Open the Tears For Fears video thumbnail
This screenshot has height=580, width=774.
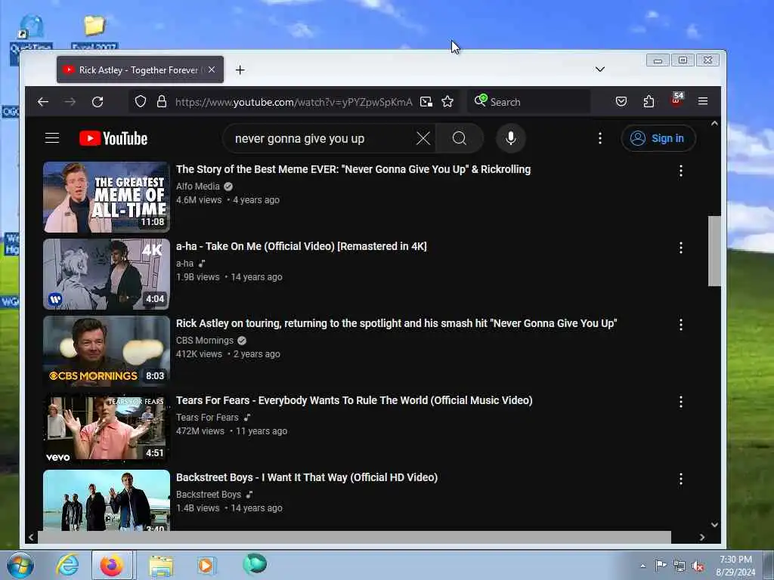pyautogui.click(x=106, y=428)
